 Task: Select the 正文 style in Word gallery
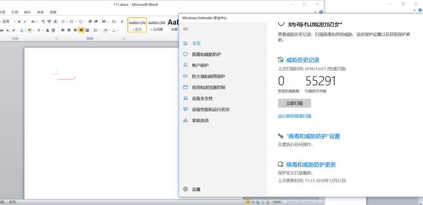point(137,25)
